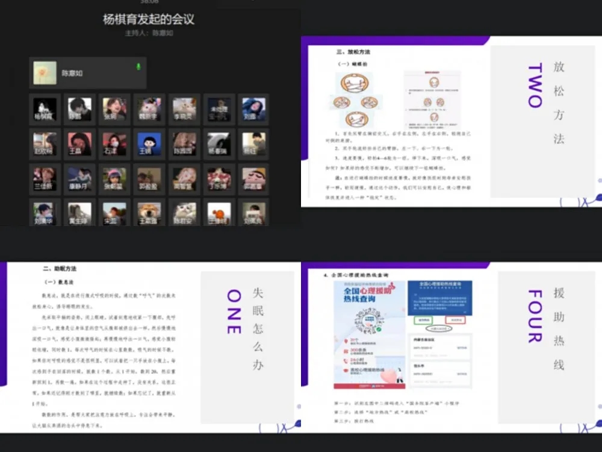602x452 pixels.
Task: Click the green-outlined button on hotline page
Action: (424, 319)
